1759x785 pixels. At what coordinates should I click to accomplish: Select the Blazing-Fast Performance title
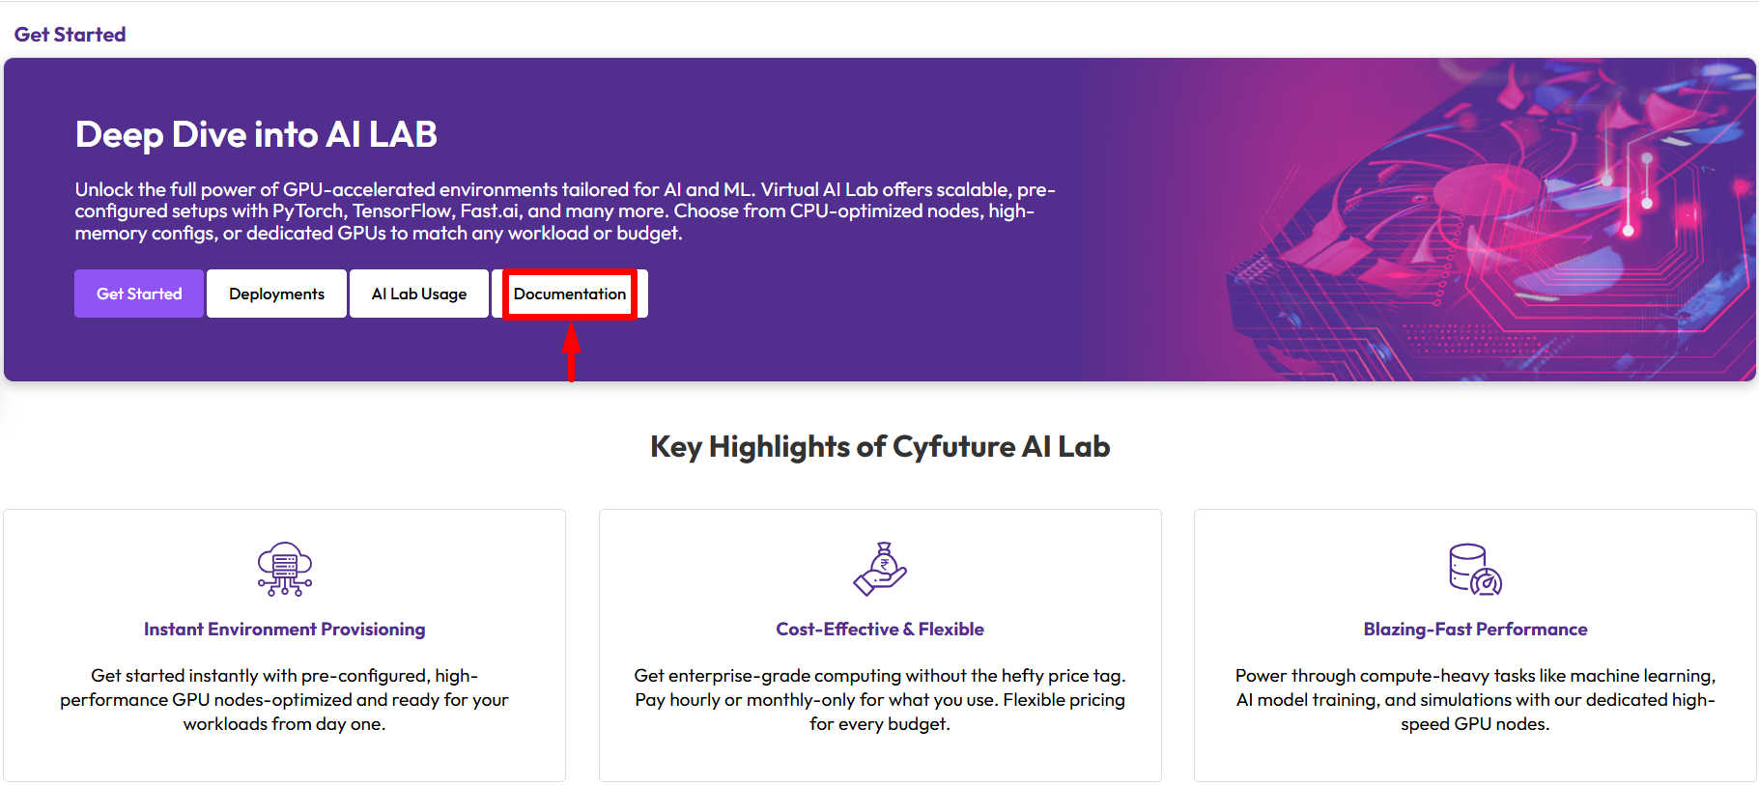(x=1475, y=630)
